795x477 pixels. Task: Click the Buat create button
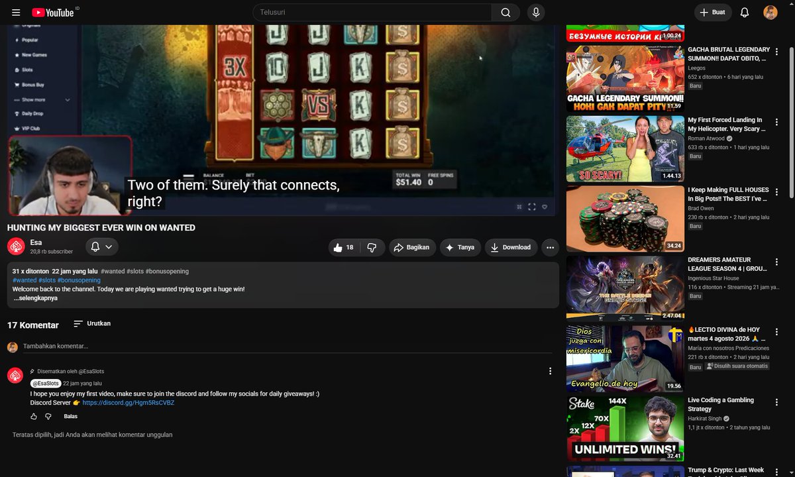click(x=713, y=13)
